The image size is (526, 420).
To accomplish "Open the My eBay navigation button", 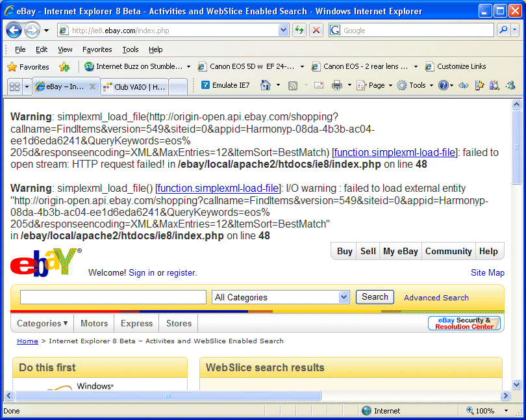I will pos(401,251).
